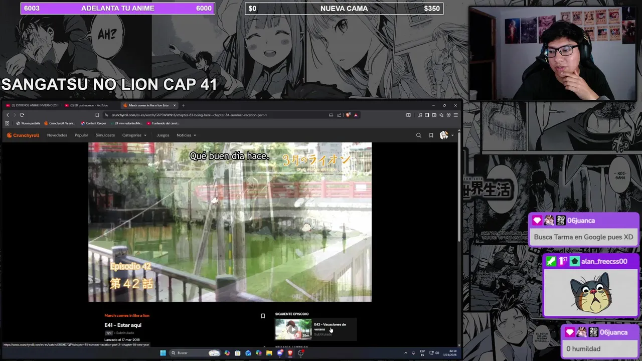The width and height of the screenshot is (642, 361).
Task: Open the Crunchyroll watchlist bookmark icon in header
Action: (431, 135)
